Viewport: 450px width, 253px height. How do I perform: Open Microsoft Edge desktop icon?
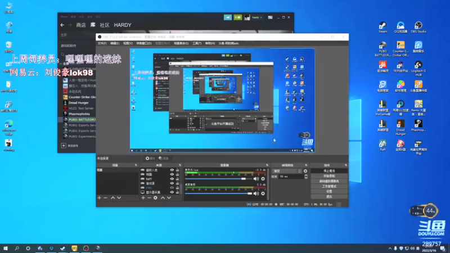point(8,128)
